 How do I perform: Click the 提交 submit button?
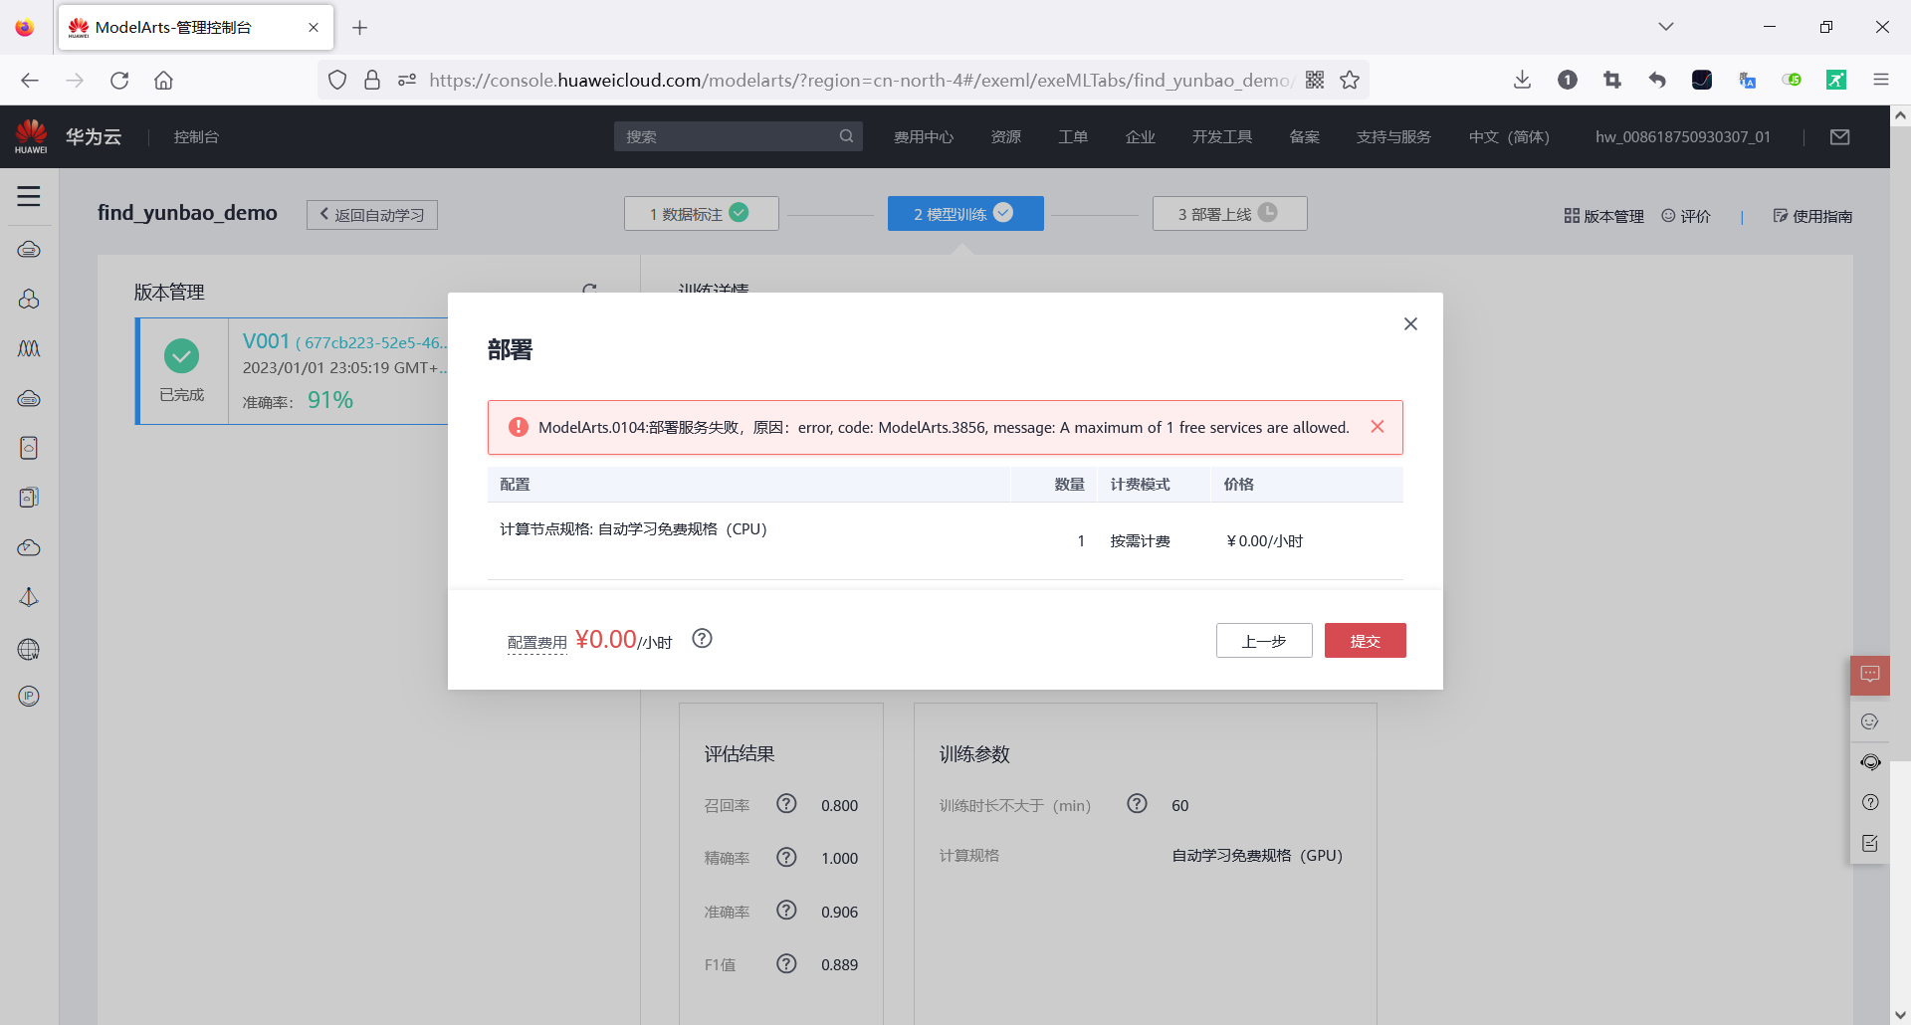pos(1365,640)
